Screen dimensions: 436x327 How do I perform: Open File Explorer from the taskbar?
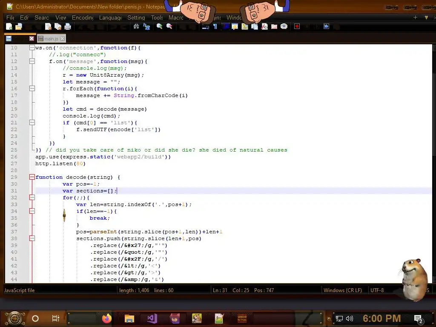coord(129,318)
